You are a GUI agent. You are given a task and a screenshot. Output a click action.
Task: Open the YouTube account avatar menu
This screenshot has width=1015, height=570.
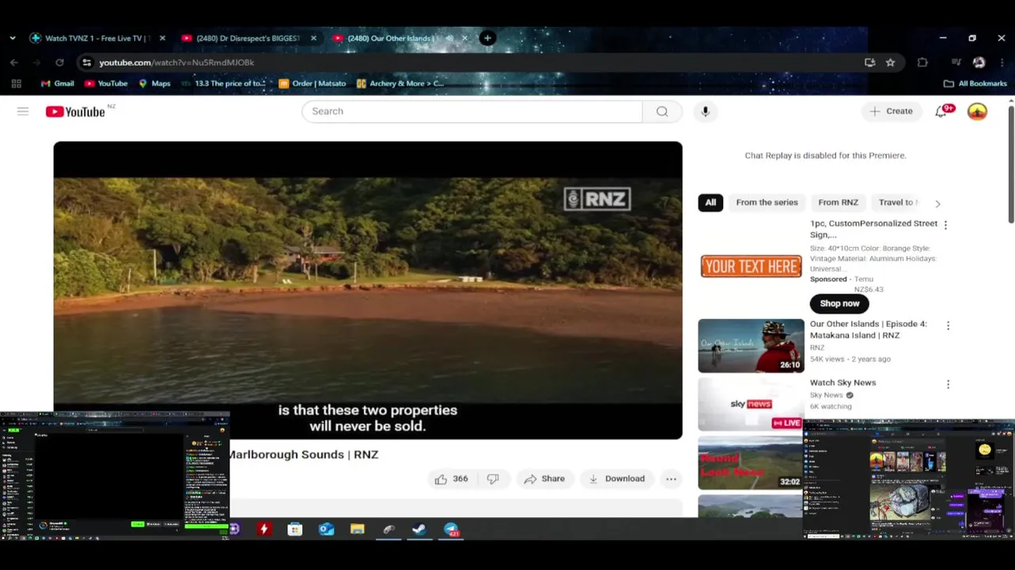978,112
